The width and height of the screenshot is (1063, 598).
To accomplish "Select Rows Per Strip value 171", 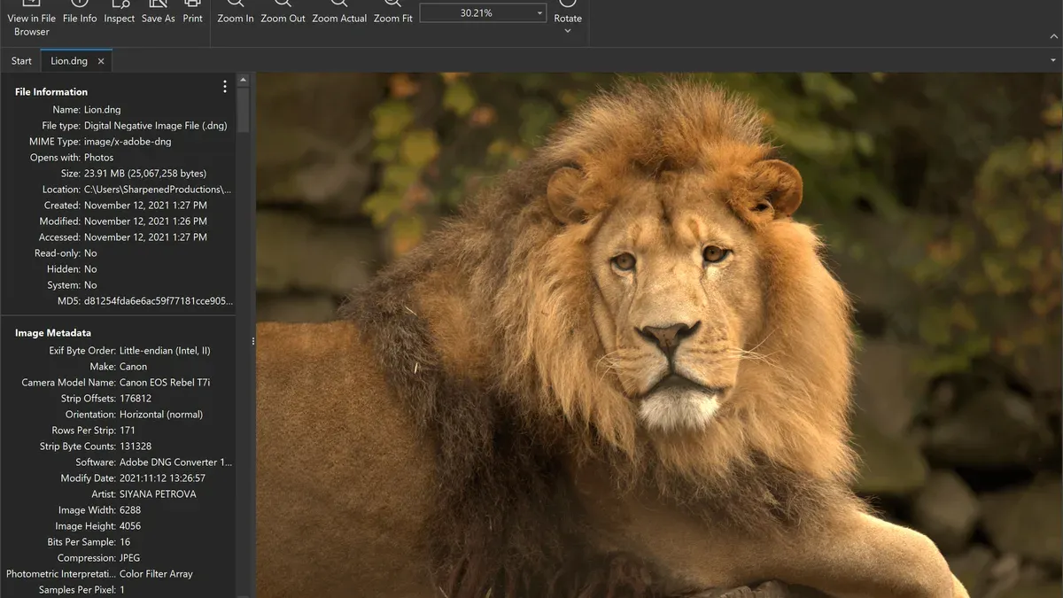I will 128,431.
